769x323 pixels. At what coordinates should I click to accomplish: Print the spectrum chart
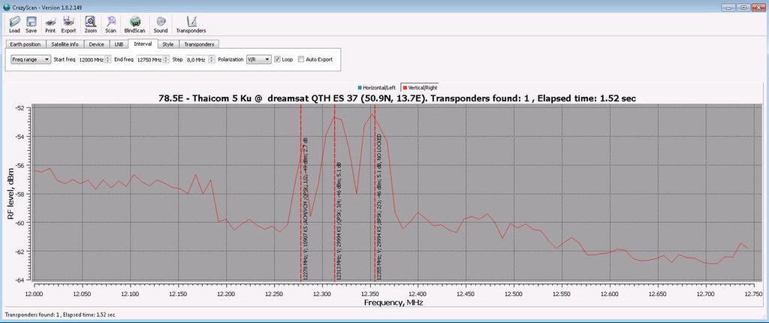50,25
